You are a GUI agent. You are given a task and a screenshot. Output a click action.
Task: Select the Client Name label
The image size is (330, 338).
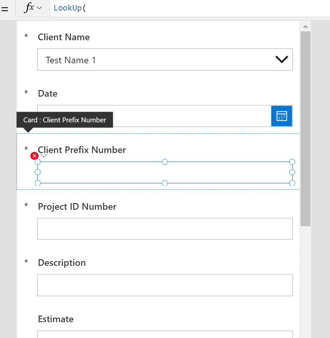pos(64,37)
